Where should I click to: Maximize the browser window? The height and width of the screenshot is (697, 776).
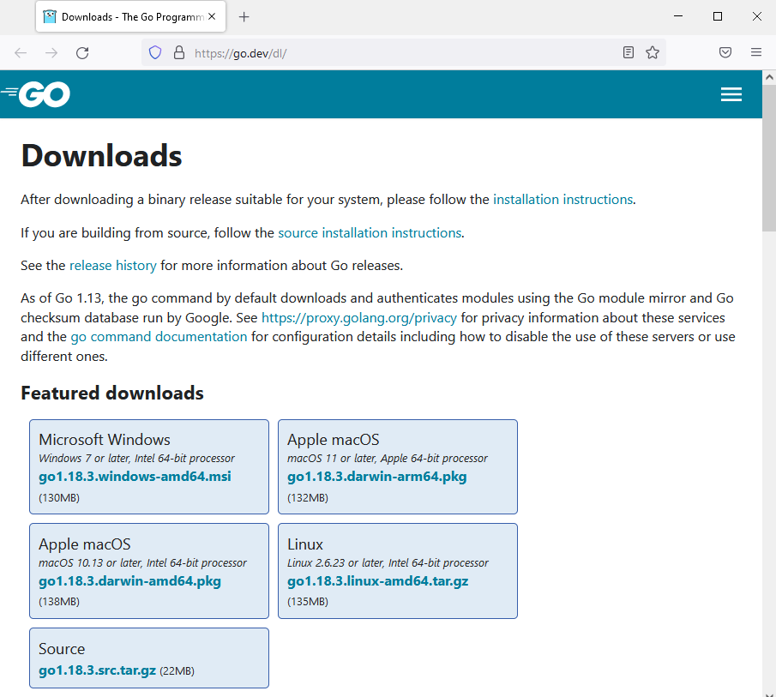tap(718, 16)
